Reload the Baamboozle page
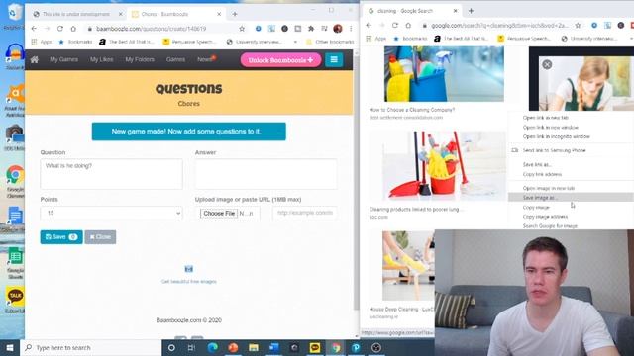This screenshot has height=356, width=634. [60, 29]
